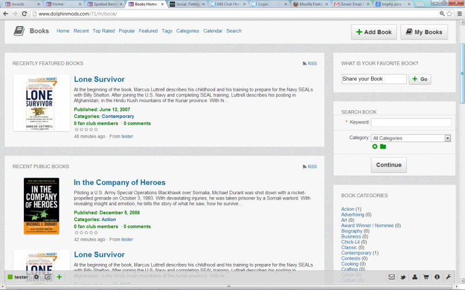The height and width of the screenshot is (290, 465).
Task: Switch to the Awards browser tab
Action: (22, 4)
